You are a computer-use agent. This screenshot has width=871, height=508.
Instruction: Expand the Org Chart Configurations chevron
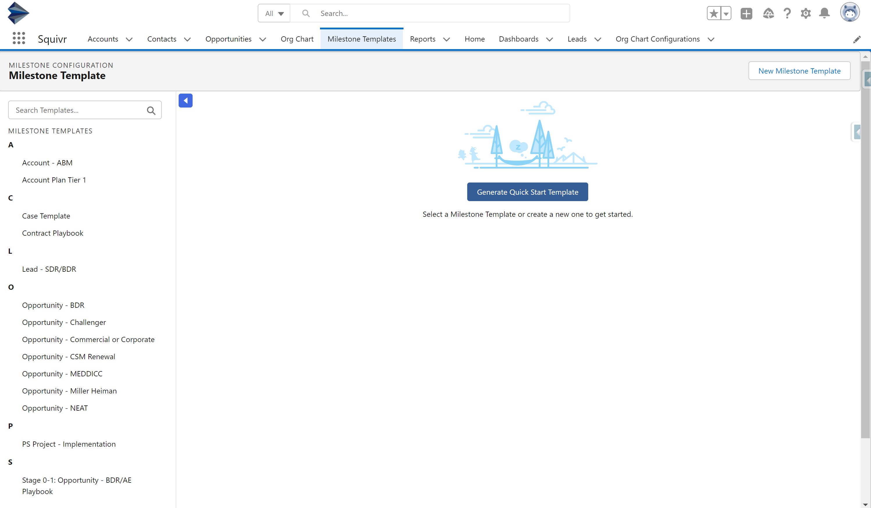(x=711, y=39)
